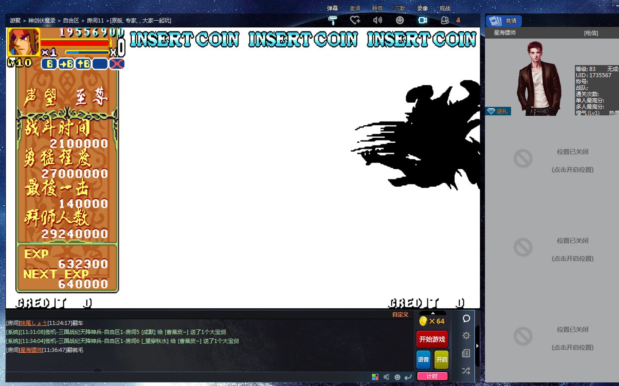This screenshot has height=386, width=619.
Task: Click the shuffle arrows icon
Action: pyautogui.click(x=466, y=371)
